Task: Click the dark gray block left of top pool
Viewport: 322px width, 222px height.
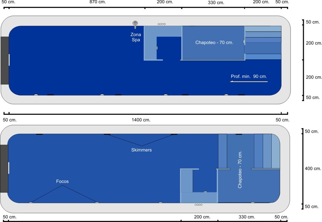Action: (x=5, y=60)
